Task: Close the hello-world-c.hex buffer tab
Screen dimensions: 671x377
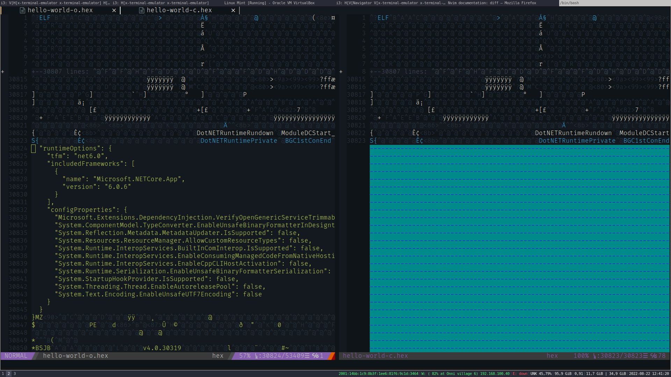Action: [x=233, y=10]
